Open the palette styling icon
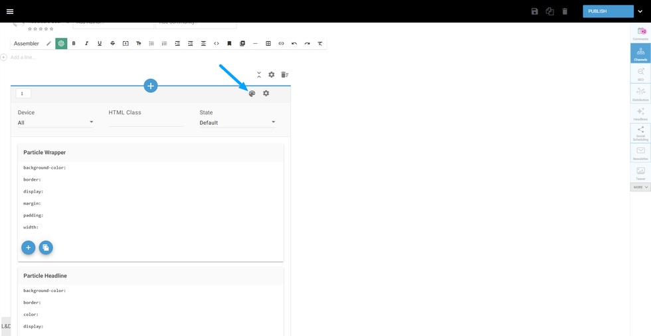Screen dimensions: 651x336 coord(252,94)
